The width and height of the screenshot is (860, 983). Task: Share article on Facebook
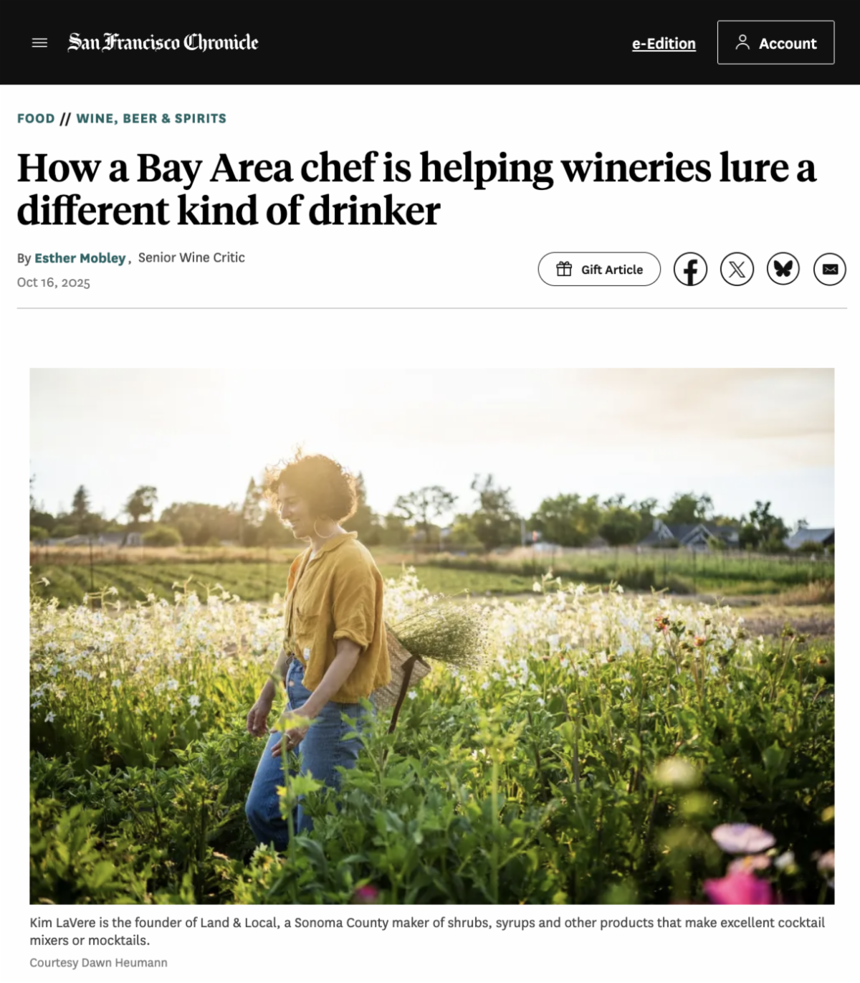pos(690,270)
